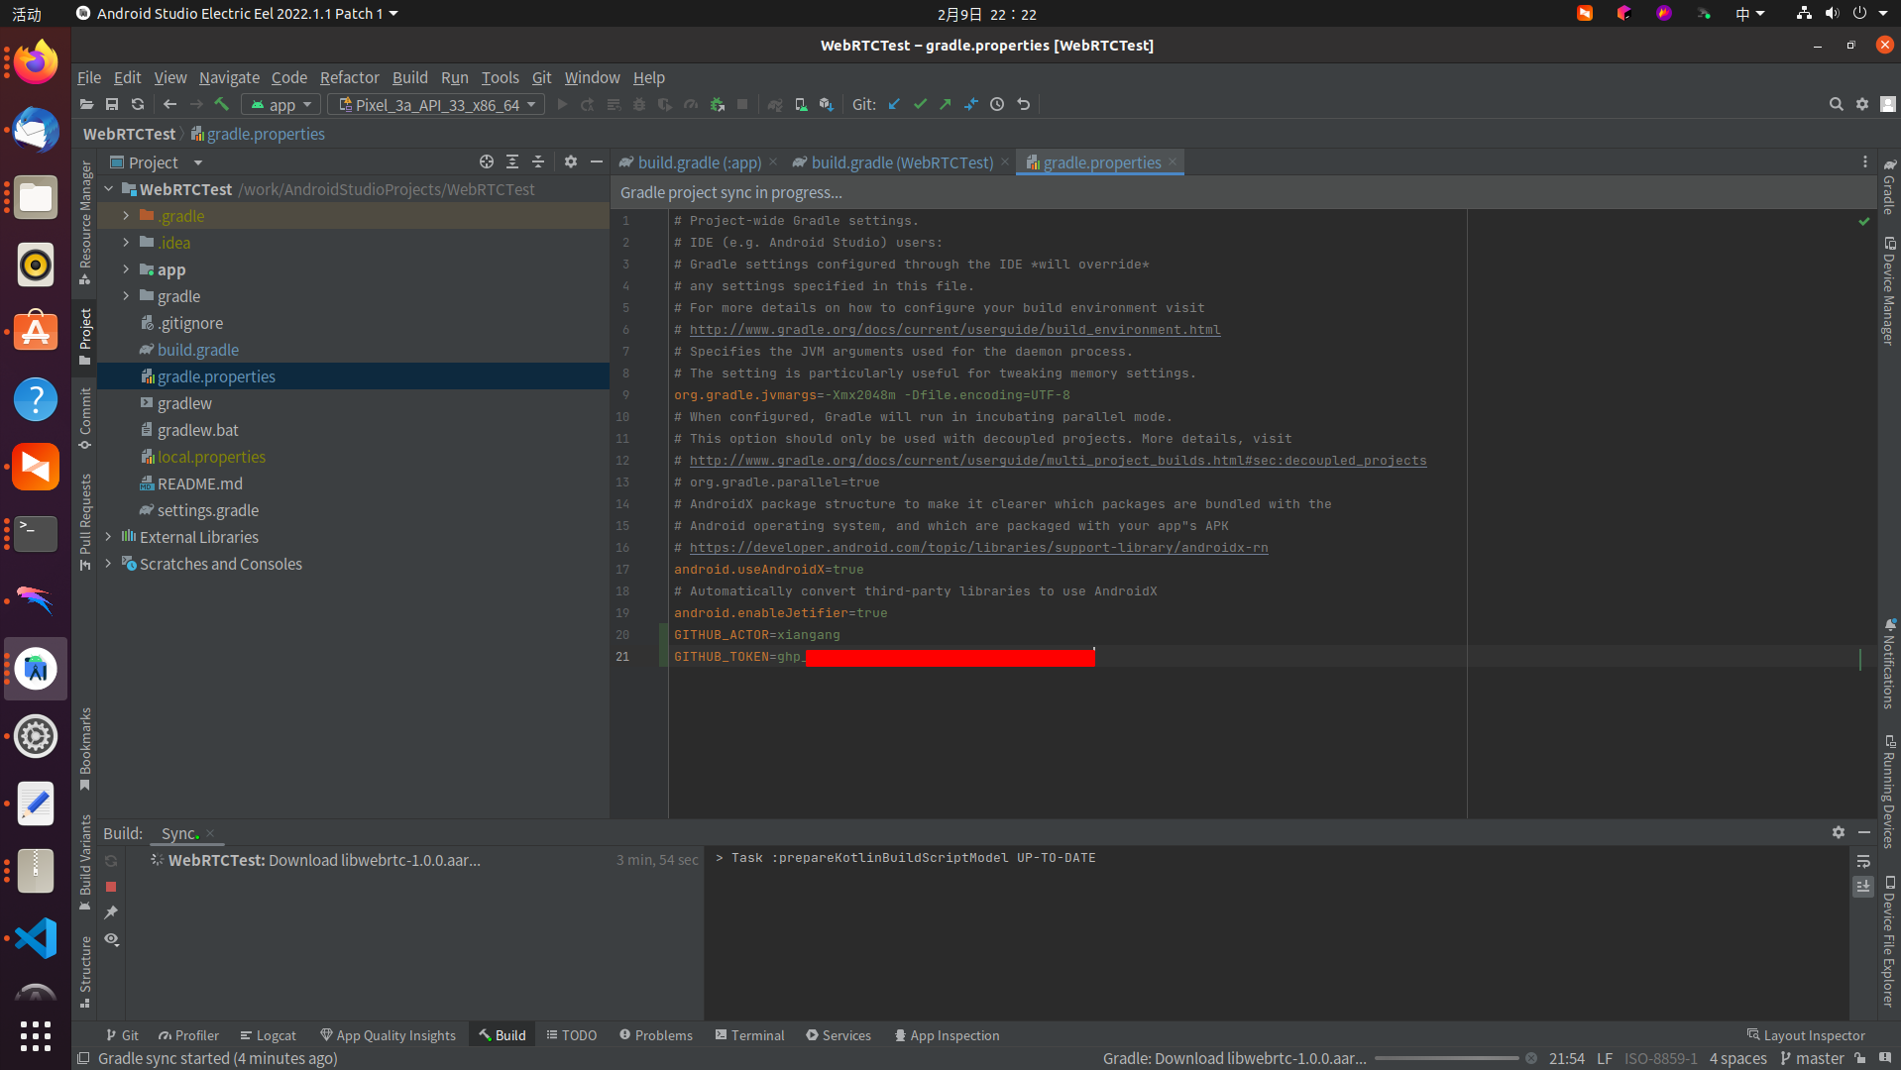Open the Navigate menu
Screen dimensions: 1901x1070
click(229, 77)
